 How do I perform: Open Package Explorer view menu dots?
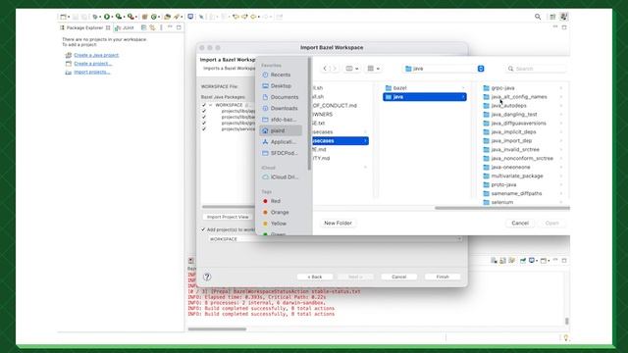pyautogui.click(x=161, y=27)
